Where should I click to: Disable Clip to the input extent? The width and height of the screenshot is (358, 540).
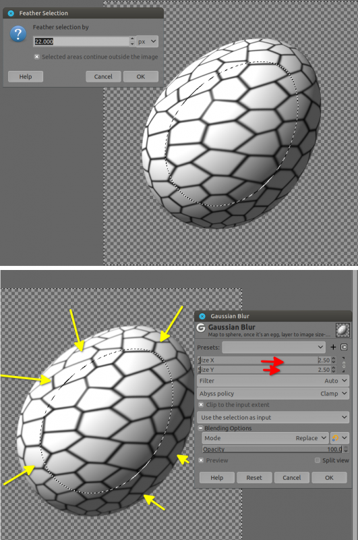tap(201, 404)
